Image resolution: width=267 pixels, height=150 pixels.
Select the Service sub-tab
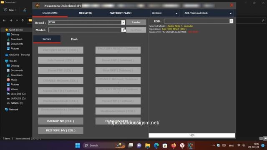point(47,39)
